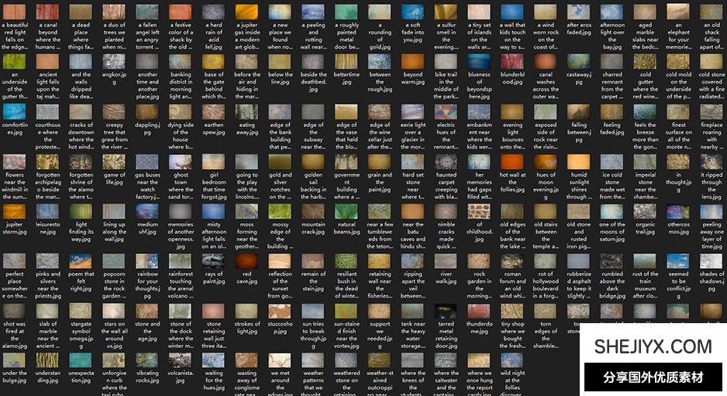727x396 pixels.
Task: Select the mountain crack.jpg file
Action: (x=313, y=212)
